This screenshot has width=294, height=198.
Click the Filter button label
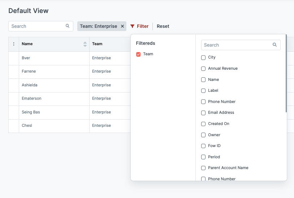(x=143, y=26)
